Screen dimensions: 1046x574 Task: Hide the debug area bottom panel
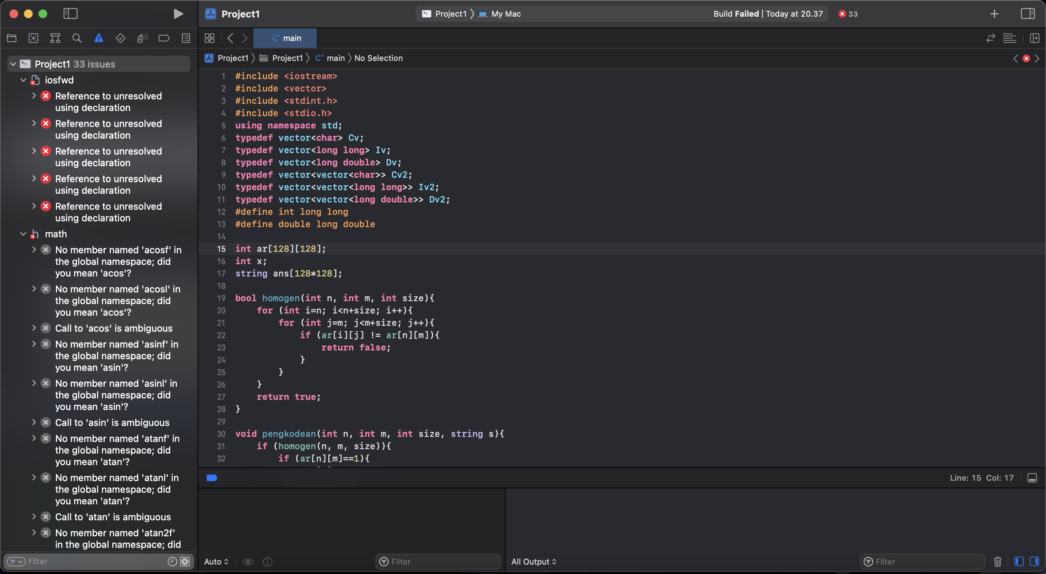[x=1032, y=478]
